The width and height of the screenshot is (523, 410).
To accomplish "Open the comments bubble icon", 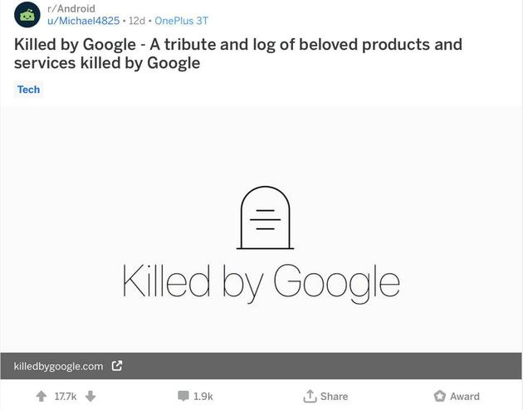I will point(183,397).
